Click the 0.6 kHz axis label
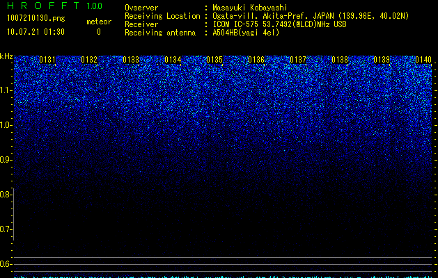The image size is (438, 278). click(x=6, y=264)
